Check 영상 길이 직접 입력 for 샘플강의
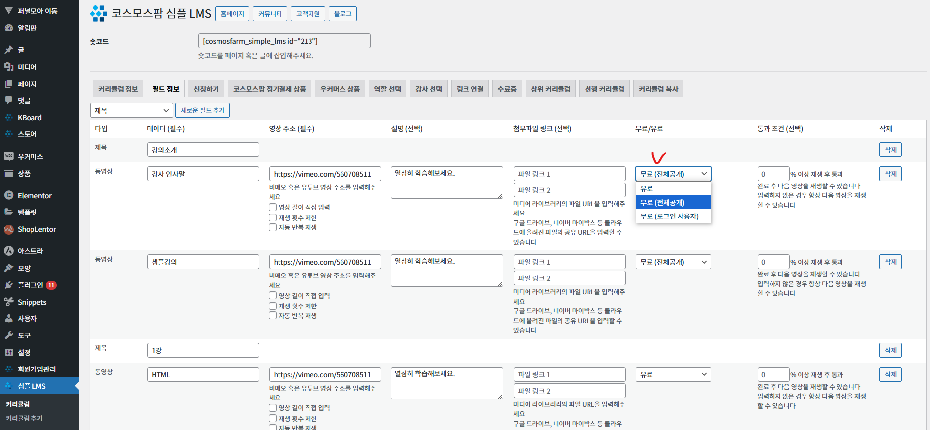Image resolution: width=930 pixels, height=430 pixels. click(x=273, y=295)
